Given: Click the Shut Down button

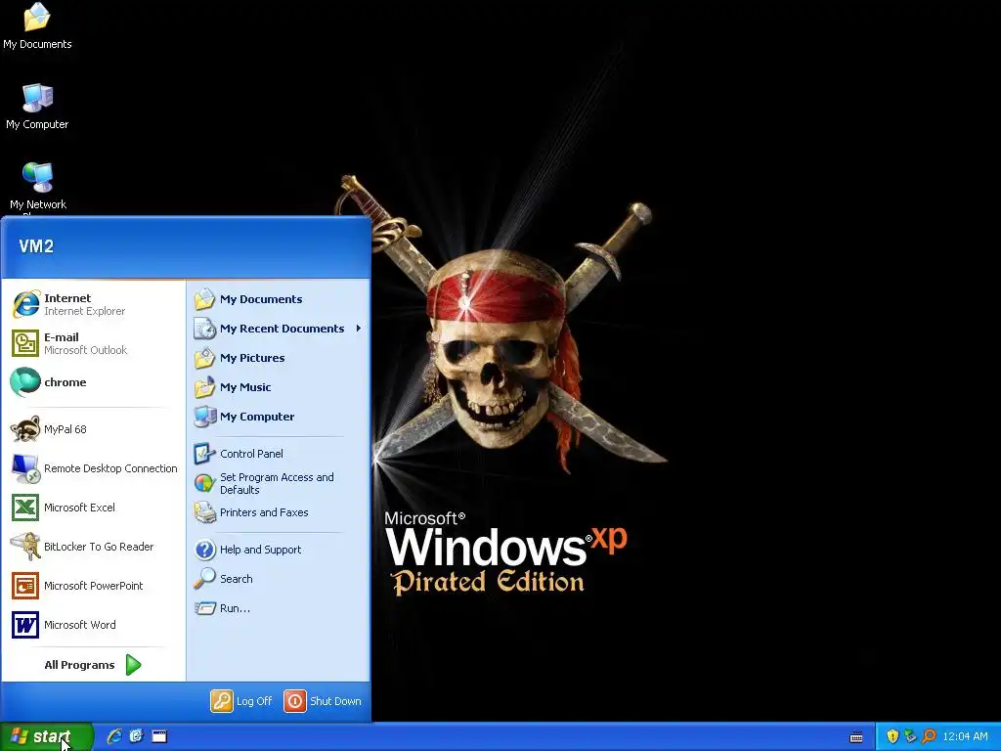Looking at the screenshot, I should [323, 701].
